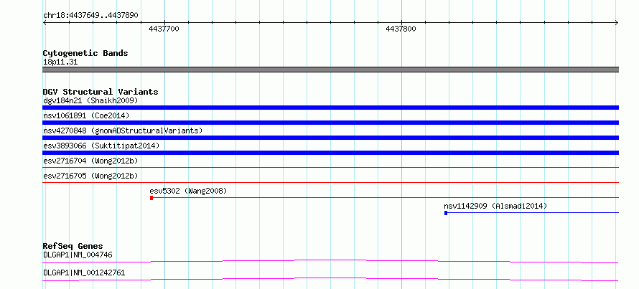Click the DGV Structural Variants track title

click(x=101, y=92)
